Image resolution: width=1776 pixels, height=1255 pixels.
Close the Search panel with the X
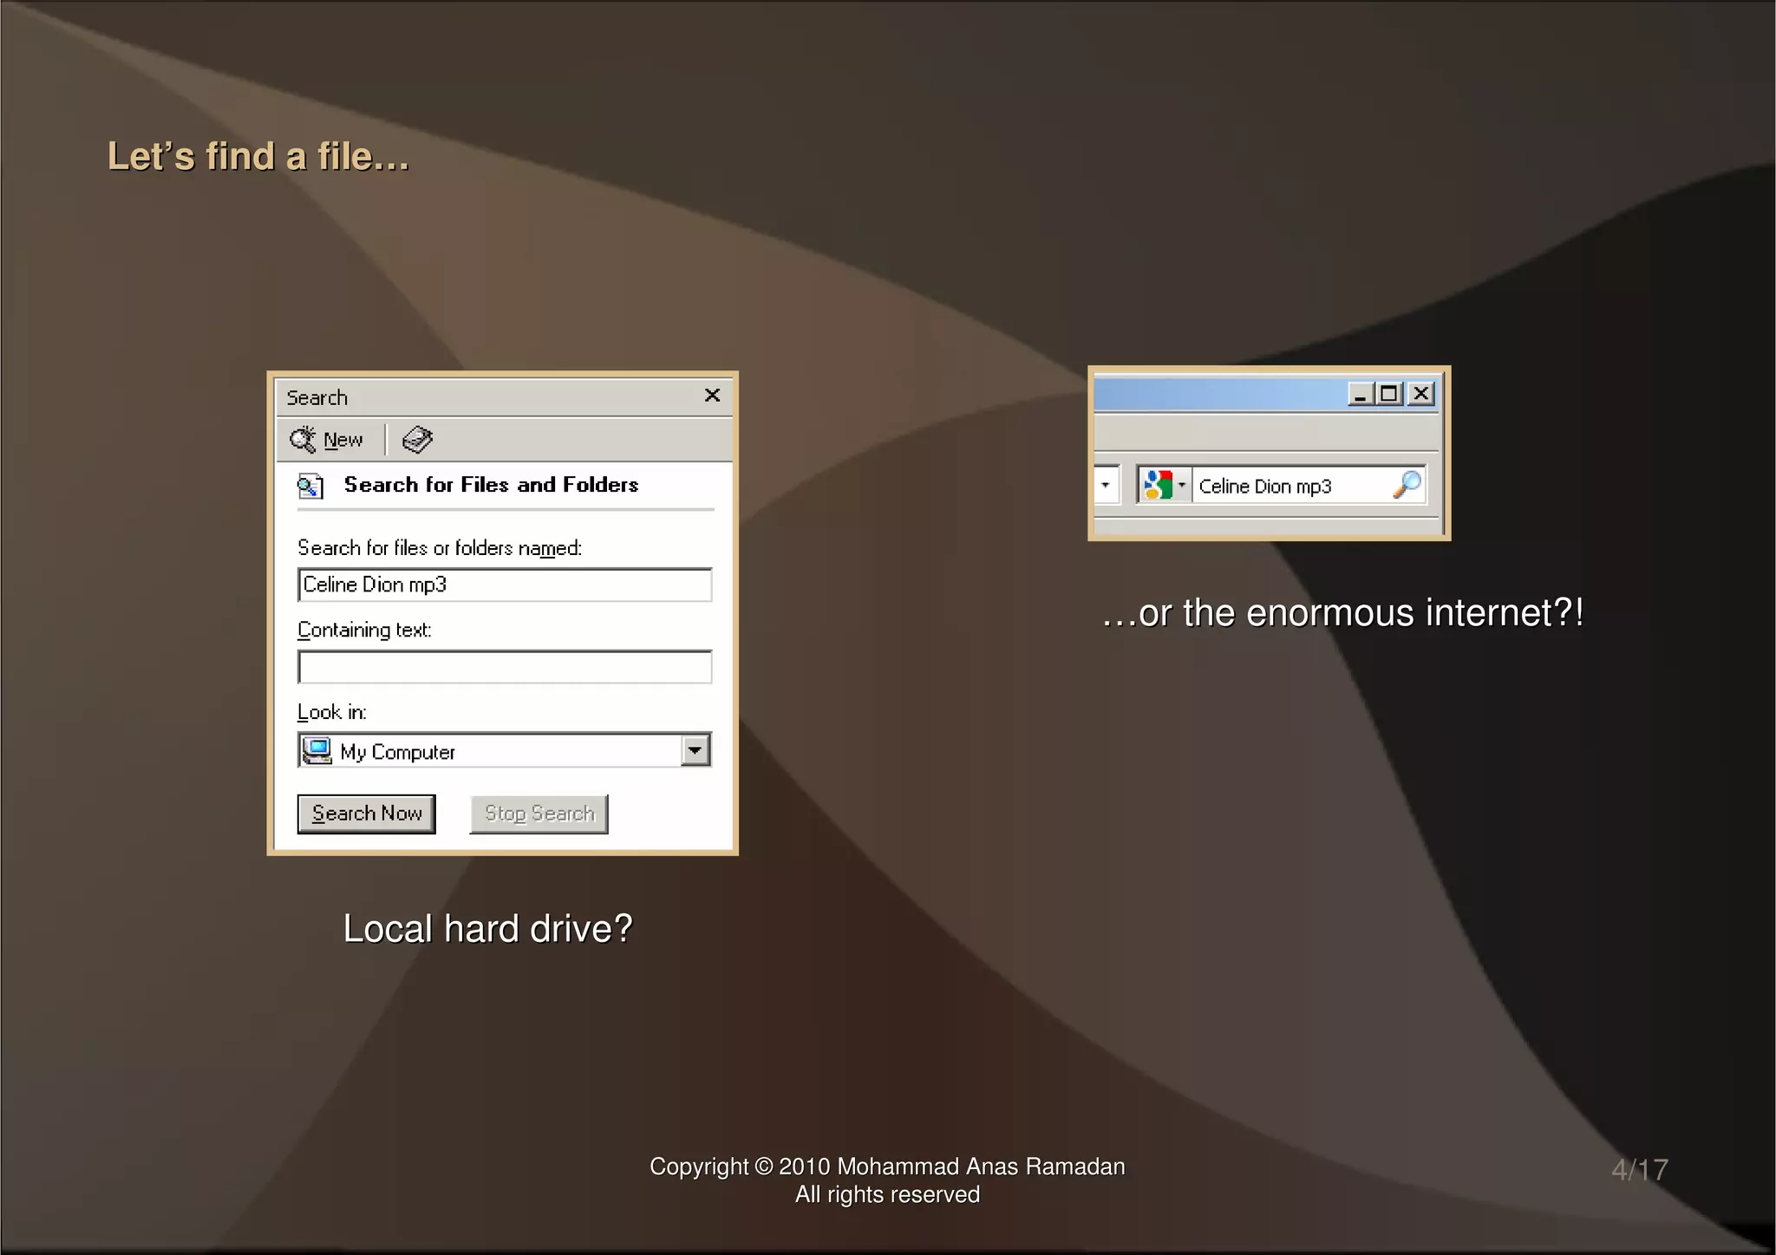tap(712, 395)
